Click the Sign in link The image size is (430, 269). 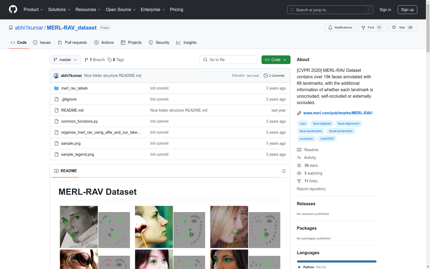click(x=385, y=10)
